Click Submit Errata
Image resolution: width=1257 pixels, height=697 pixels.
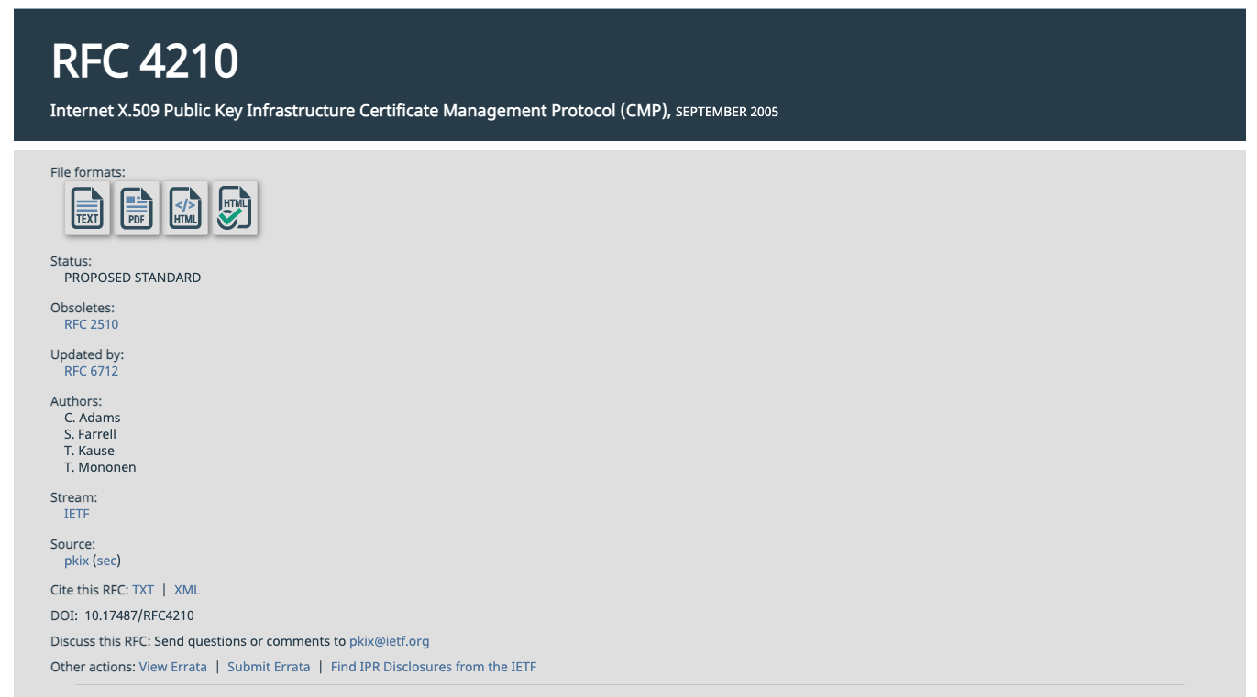pos(269,667)
